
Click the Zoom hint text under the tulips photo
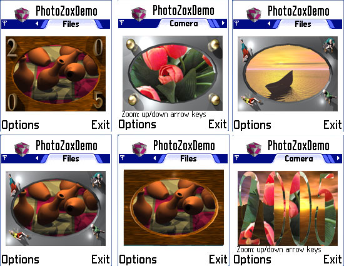[x=164, y=115]
